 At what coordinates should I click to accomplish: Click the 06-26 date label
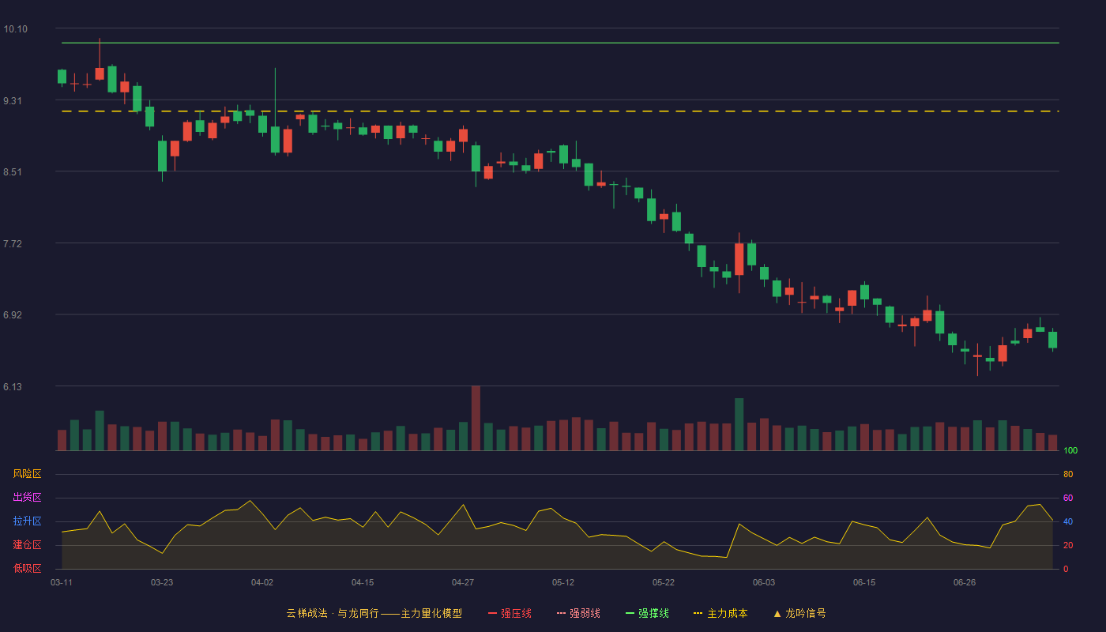(965, 582)
